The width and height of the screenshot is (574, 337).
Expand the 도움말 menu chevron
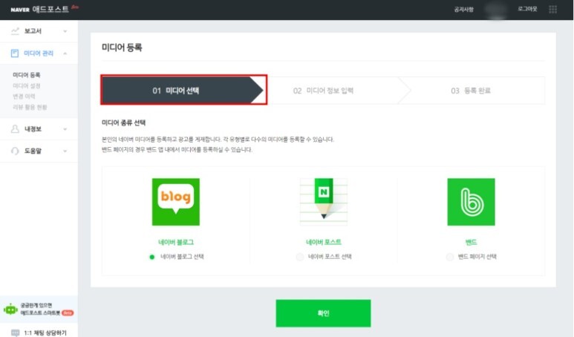(x=65, y=151)
